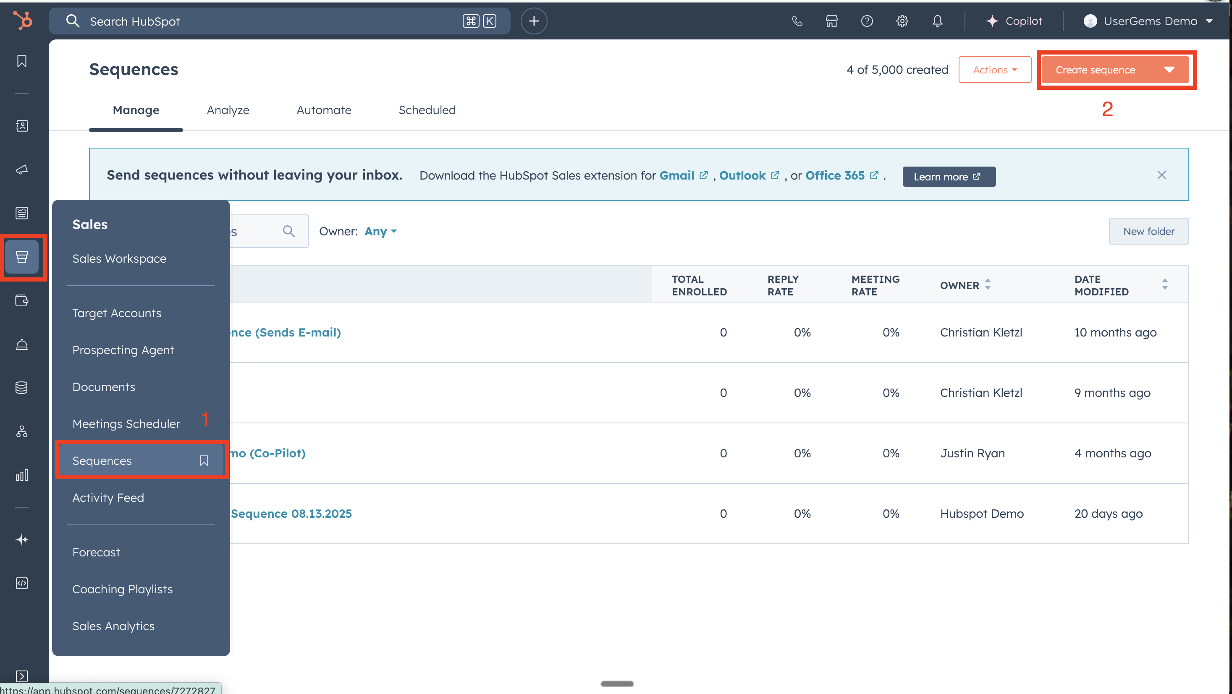Open the Settings gear icon
1232x694 pixels.
pos(902,21)
